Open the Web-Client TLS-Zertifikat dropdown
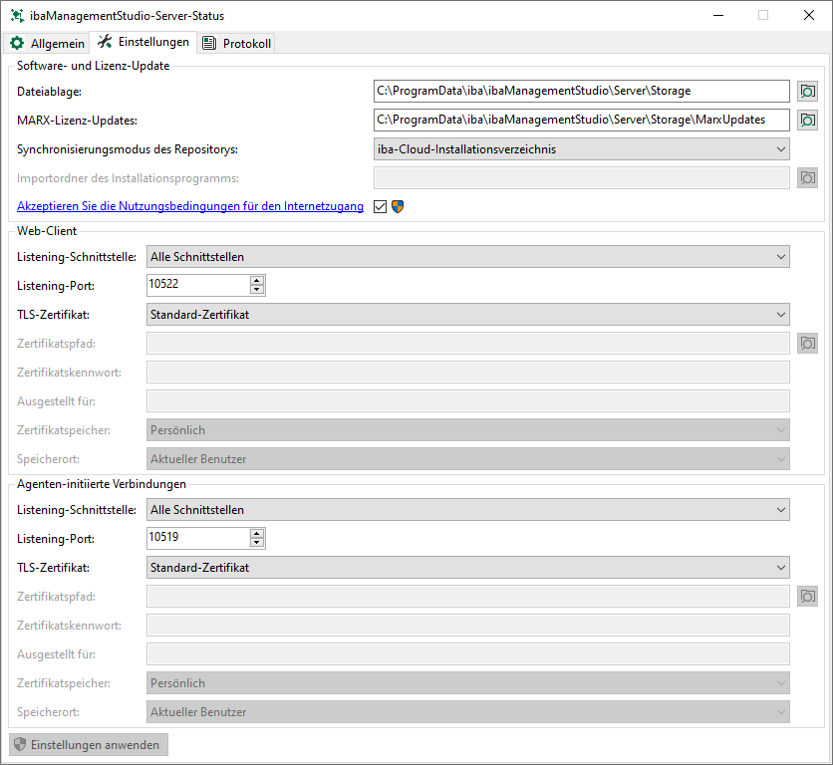 point(467,315)
